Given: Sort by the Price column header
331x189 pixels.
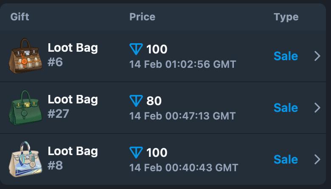Looking at the screenshot, I should (x=142, y=17).
